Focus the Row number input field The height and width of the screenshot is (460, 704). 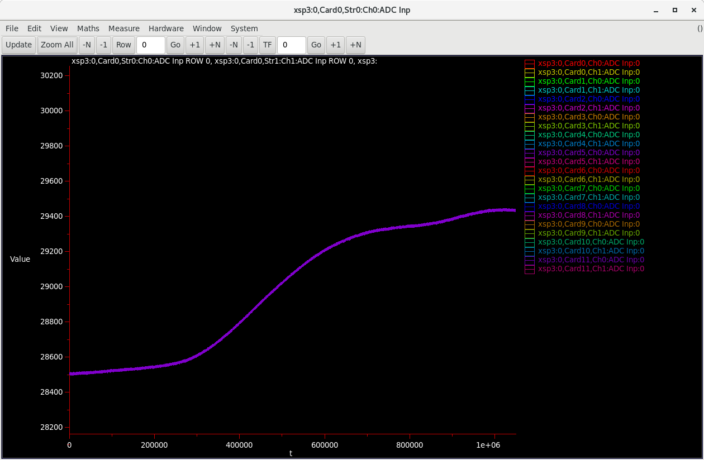[x=151, y=45]
